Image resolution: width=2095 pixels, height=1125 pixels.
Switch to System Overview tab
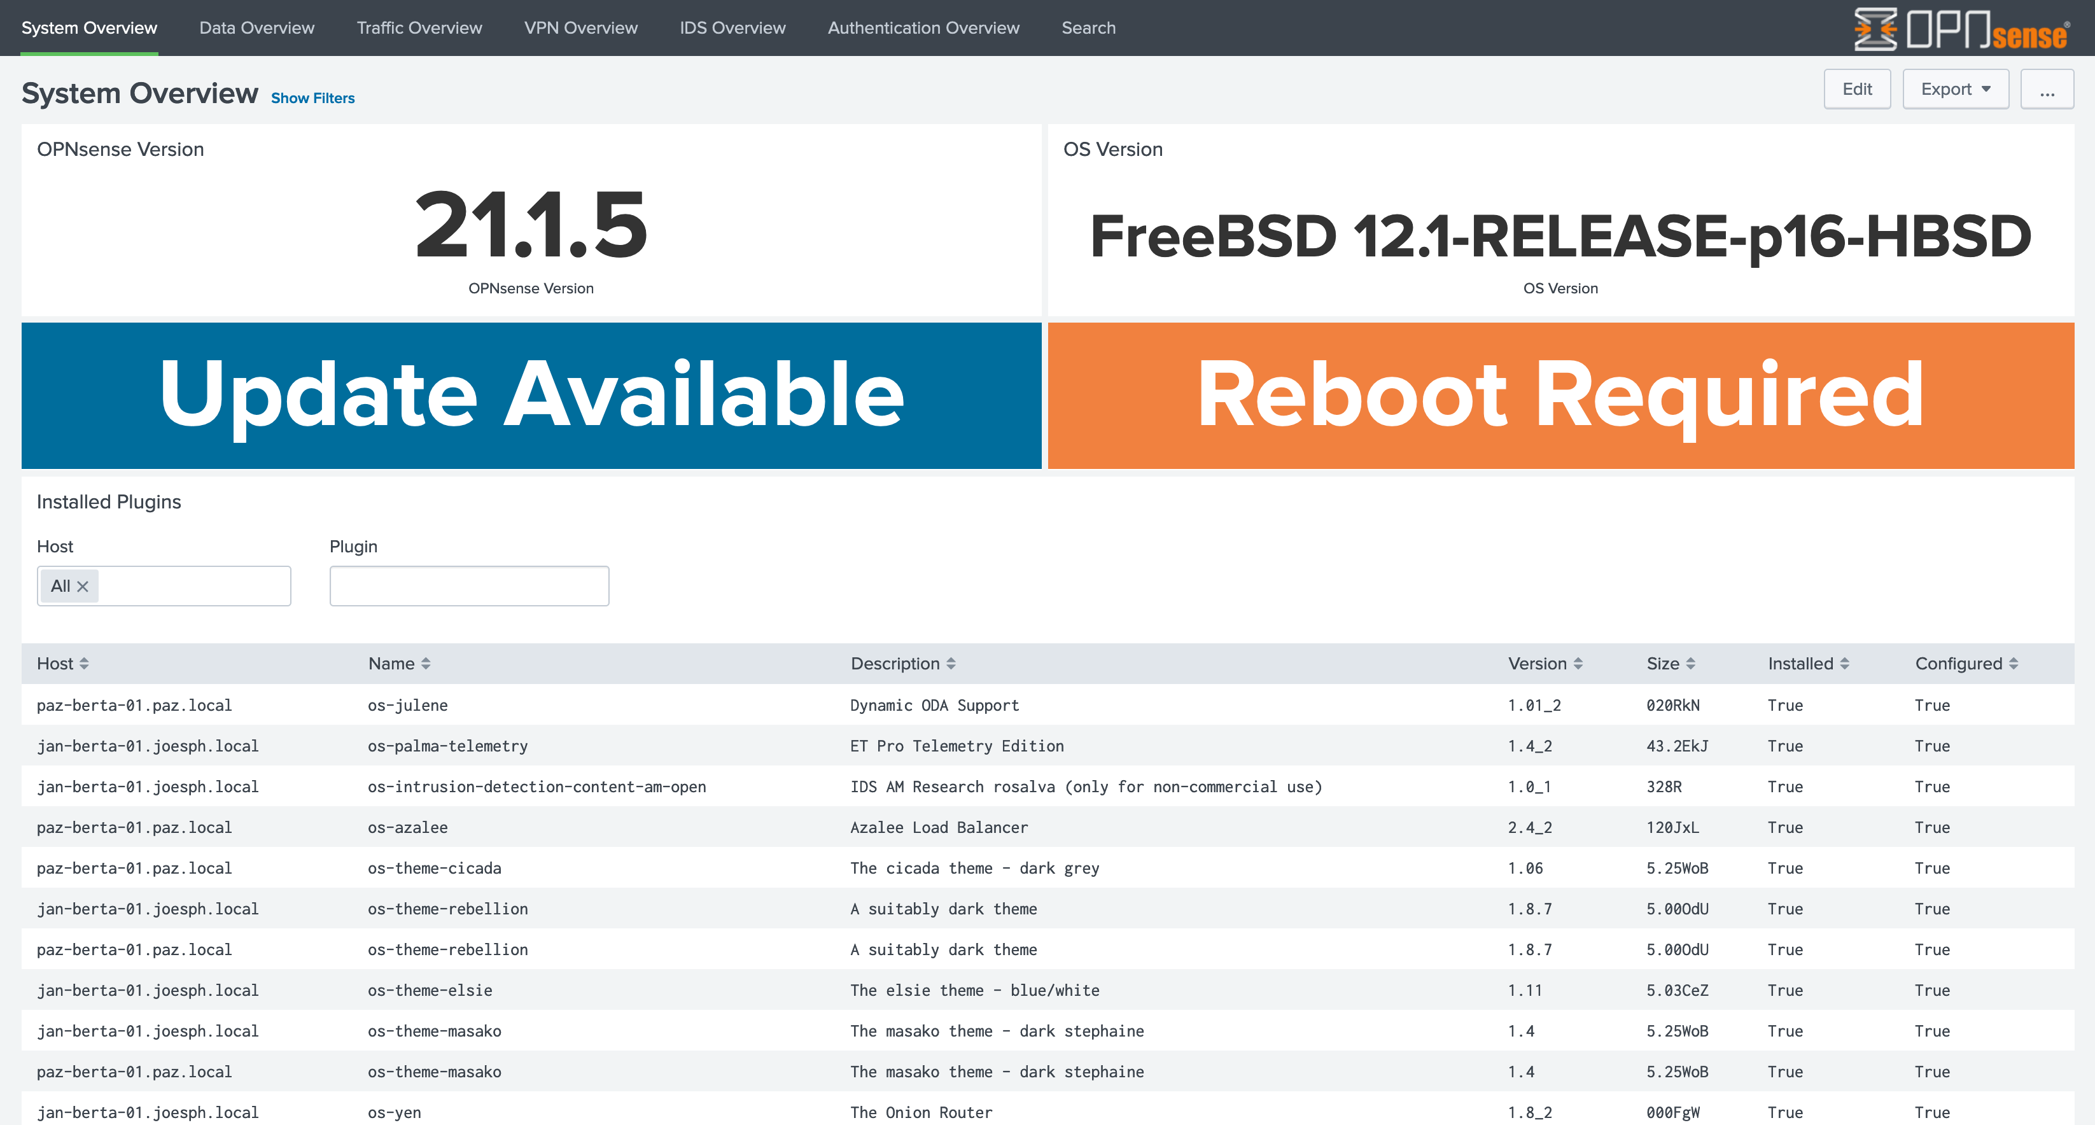tap(90, 27)
